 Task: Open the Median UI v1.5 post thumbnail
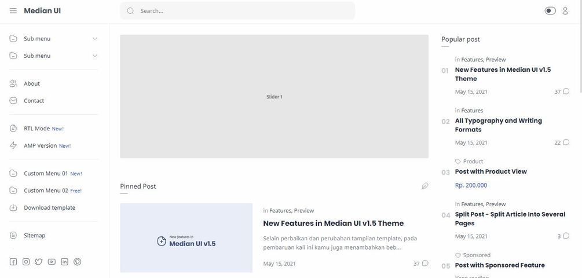click(186, 238)
